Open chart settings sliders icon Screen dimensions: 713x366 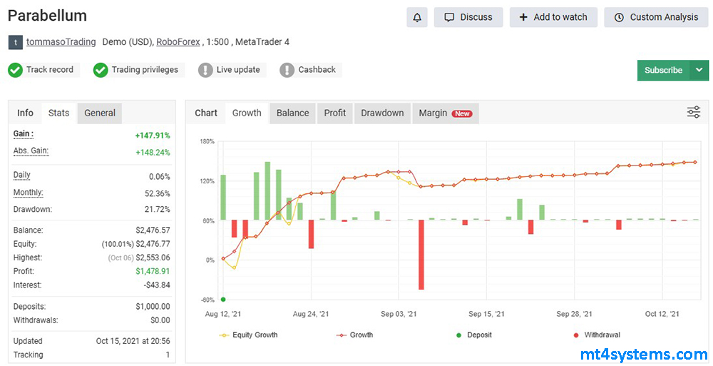(x=693, y=113)
